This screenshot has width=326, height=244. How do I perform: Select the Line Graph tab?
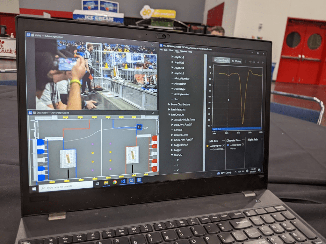coord(221,60)
